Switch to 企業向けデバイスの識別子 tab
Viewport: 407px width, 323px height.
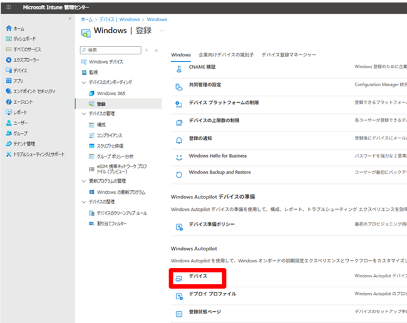(x=226, y=55)
